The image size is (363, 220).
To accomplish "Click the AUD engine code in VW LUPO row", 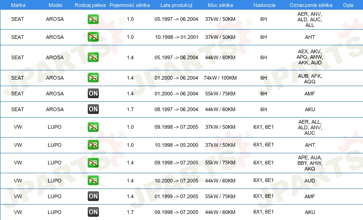I will (310, 181).
